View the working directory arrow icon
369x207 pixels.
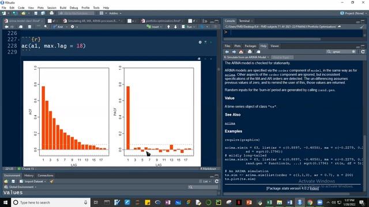point(339,27)
